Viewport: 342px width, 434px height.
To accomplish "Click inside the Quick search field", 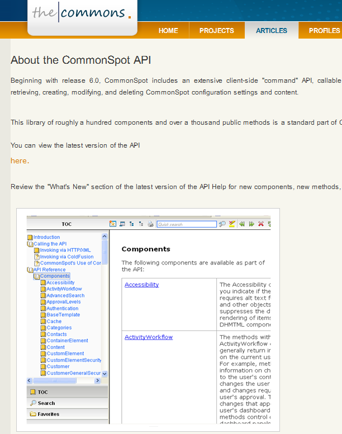I will point(187,224).
